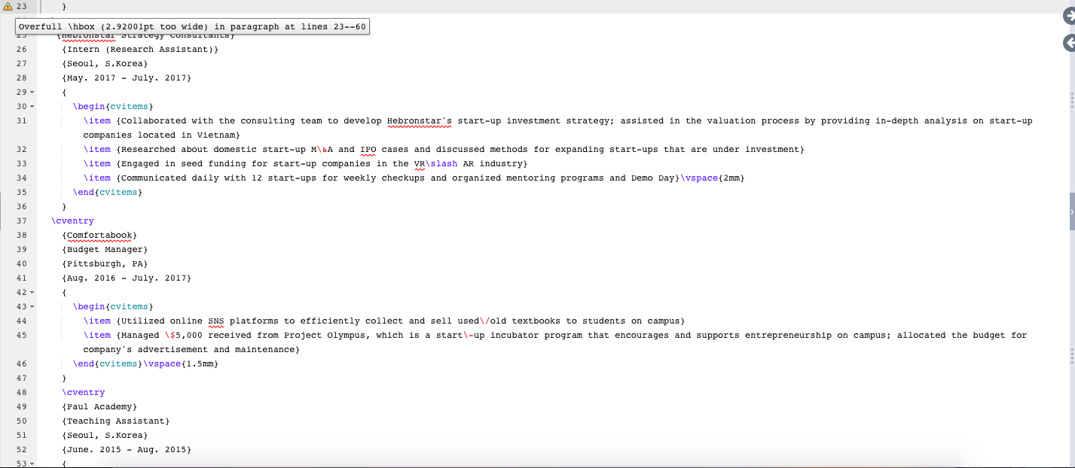
Task: Click the underlined VR before \slash
Action: [420, 164]
